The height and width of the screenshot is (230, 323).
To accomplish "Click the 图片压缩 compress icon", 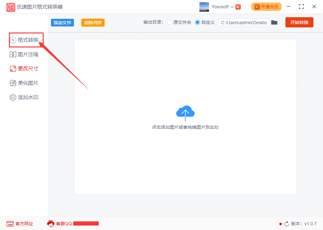I will point(13,54).
